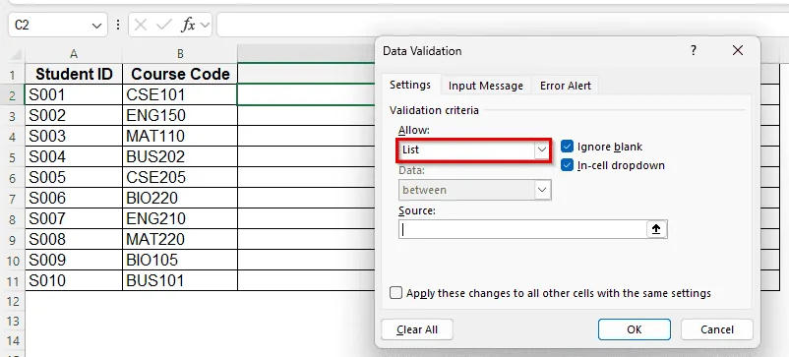Viewport: 789px width, 357px height.
Task: Select column B header
Action: 180,54
